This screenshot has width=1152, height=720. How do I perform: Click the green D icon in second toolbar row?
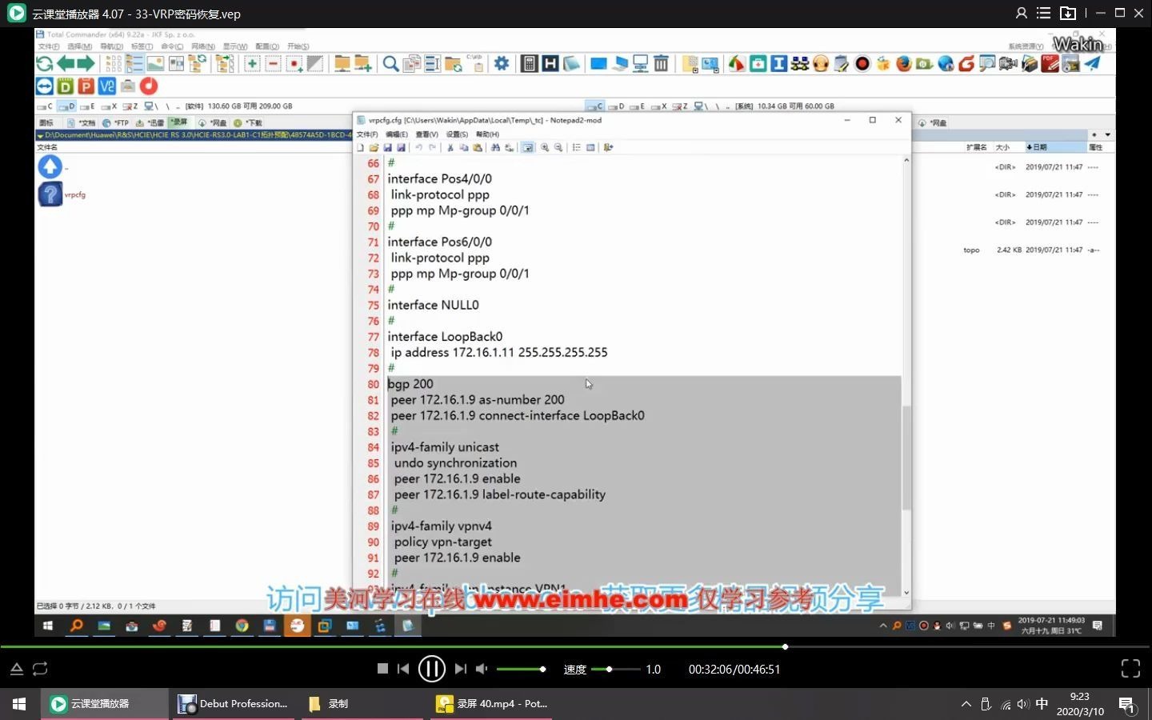click(x=66, y=86)
